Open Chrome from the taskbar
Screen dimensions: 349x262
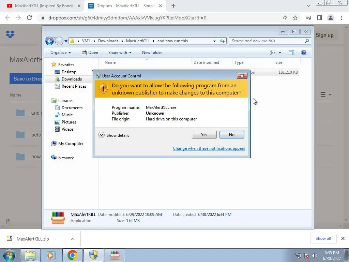(73, 255)
